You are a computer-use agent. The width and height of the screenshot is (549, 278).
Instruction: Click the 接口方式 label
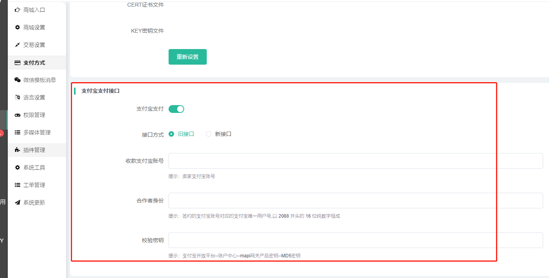(153, 135)
